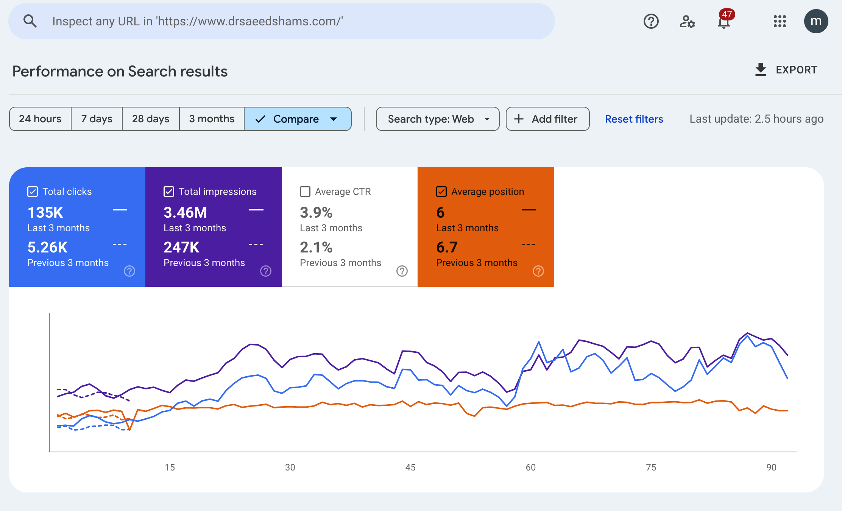Open the Search type: Web dropdown
Screen dimensions: 842x511
(437, 119)
